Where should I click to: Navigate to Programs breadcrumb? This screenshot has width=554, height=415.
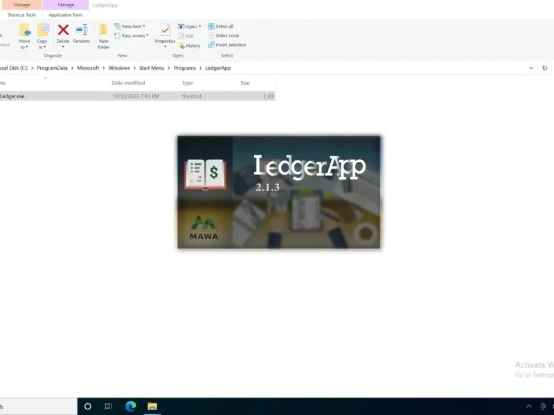(x=185, y=68)
